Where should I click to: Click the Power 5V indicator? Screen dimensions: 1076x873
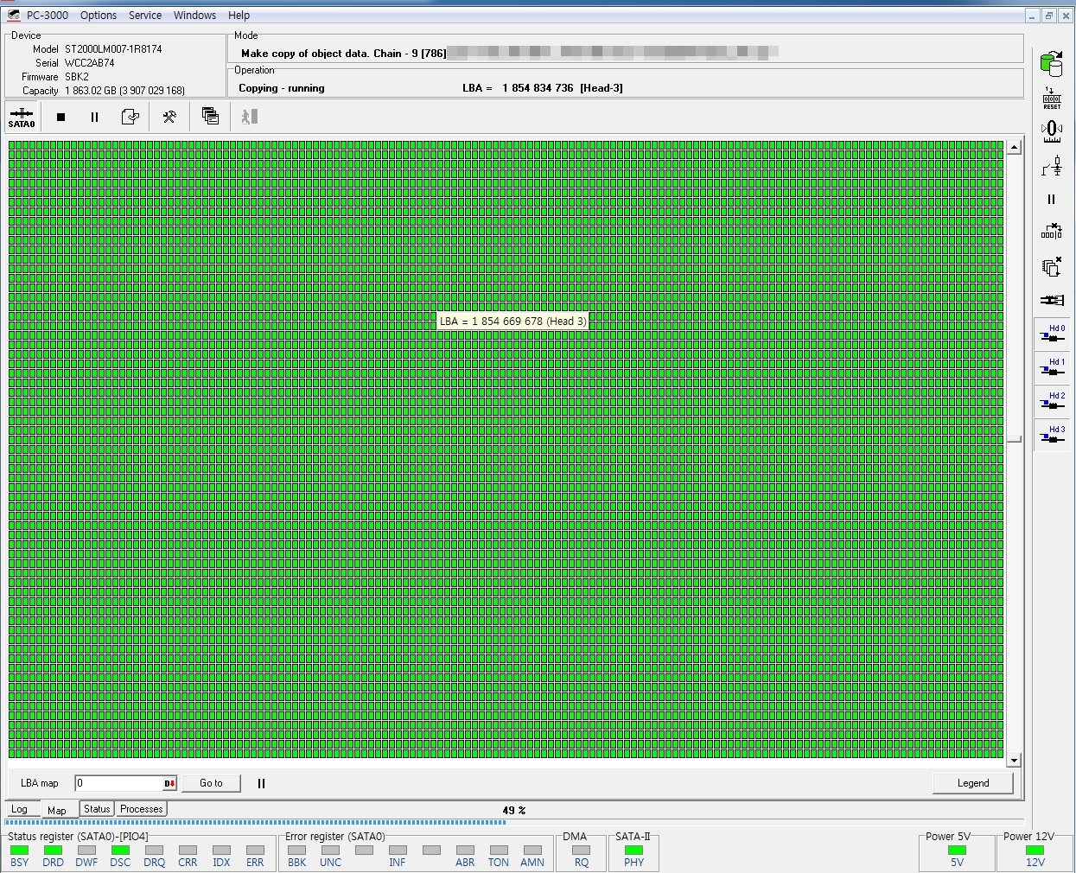pos(957,851)
